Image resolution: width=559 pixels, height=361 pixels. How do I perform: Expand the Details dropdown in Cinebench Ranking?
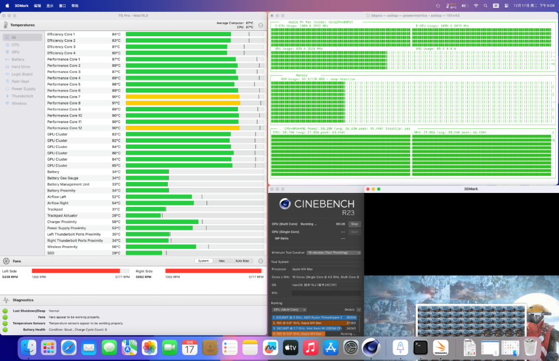[359, 310]
